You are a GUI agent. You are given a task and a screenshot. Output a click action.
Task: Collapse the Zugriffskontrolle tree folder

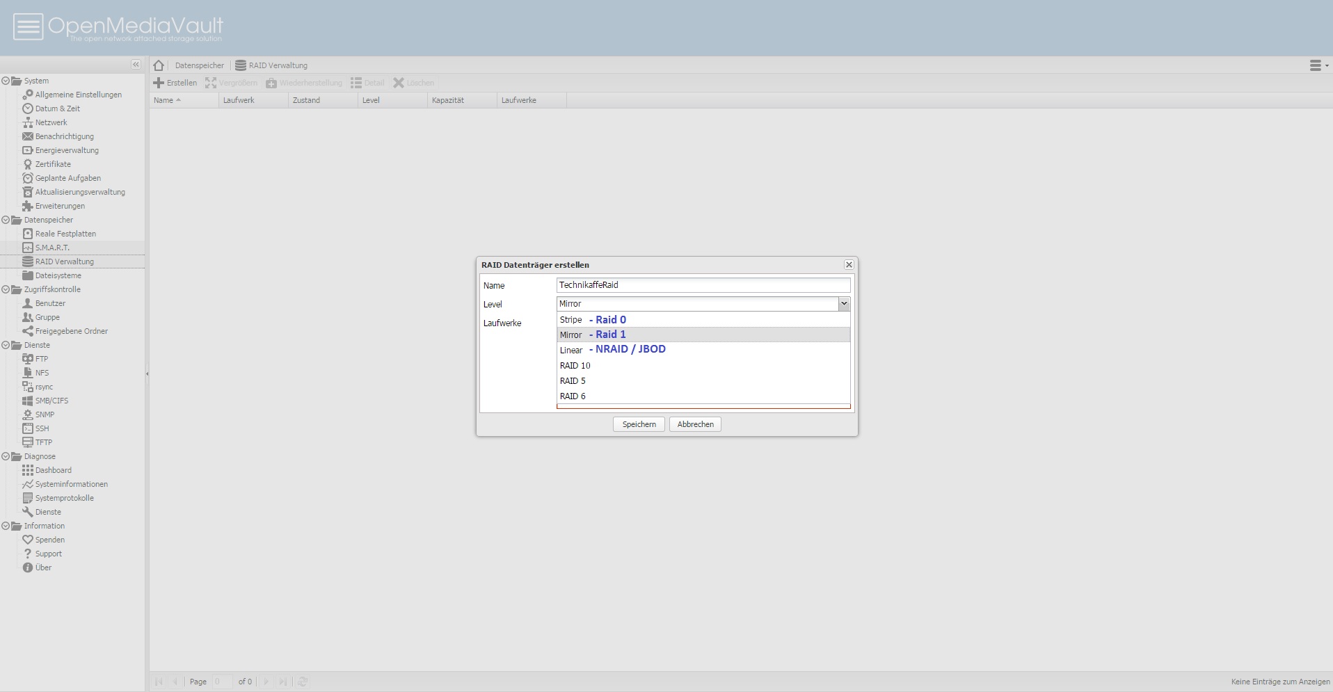[6, 289]
